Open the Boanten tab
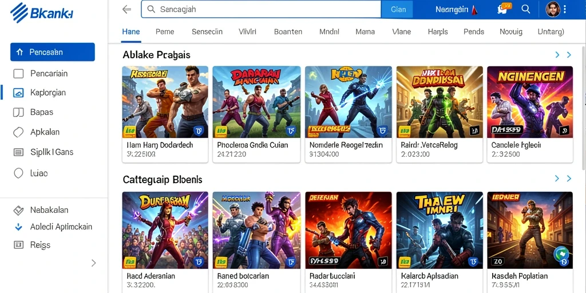 coord(288,32)
